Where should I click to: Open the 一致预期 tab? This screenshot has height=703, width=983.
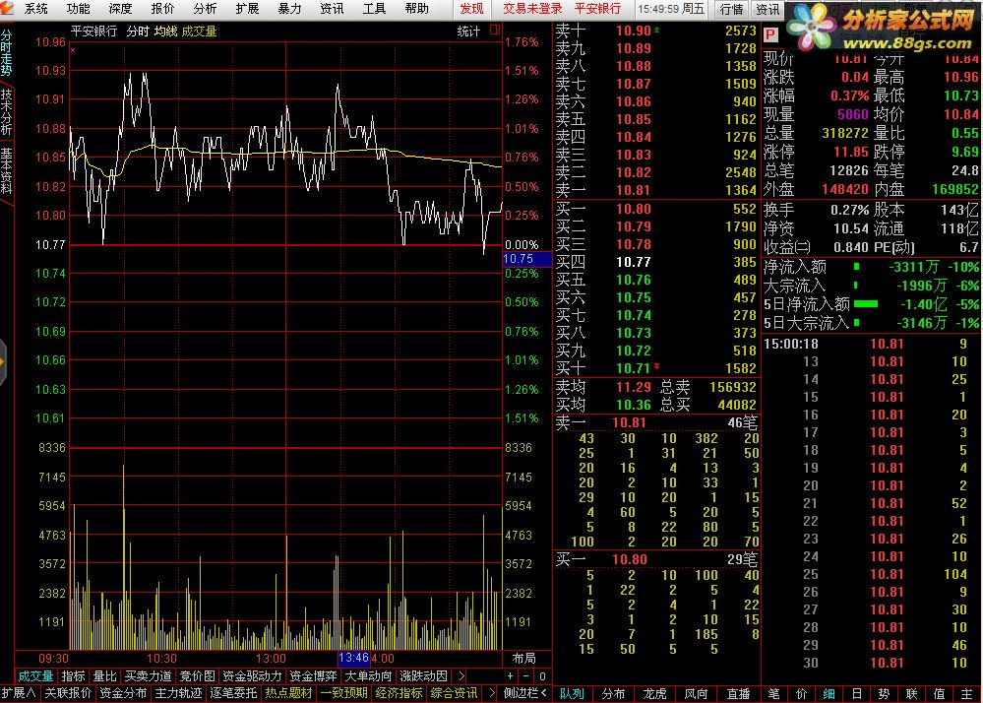(x=343, y=693)
